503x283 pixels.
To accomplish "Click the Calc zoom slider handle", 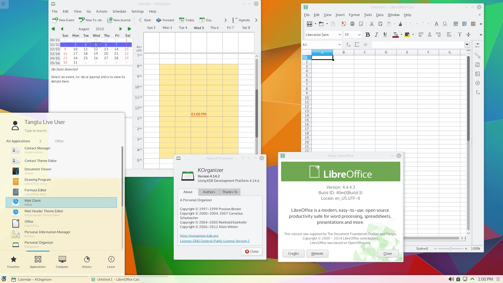I will coord(451,249).
